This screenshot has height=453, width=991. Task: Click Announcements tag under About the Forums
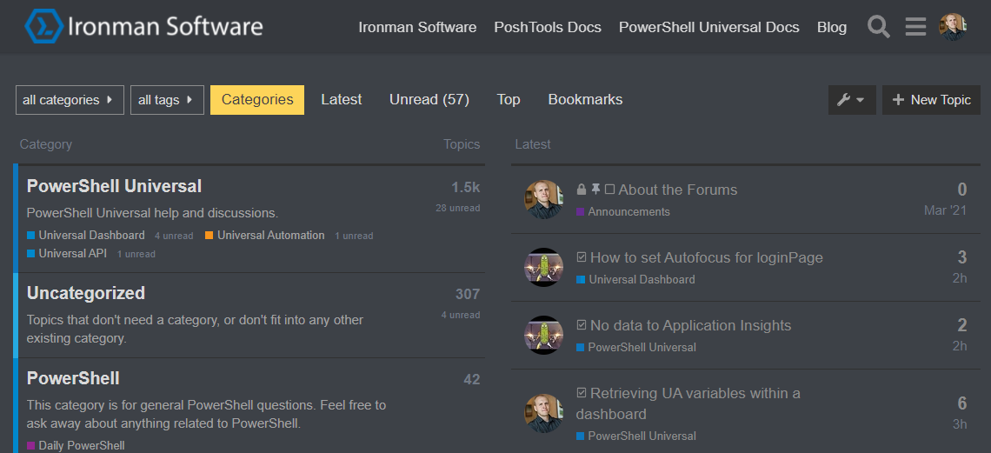[629, 211]
